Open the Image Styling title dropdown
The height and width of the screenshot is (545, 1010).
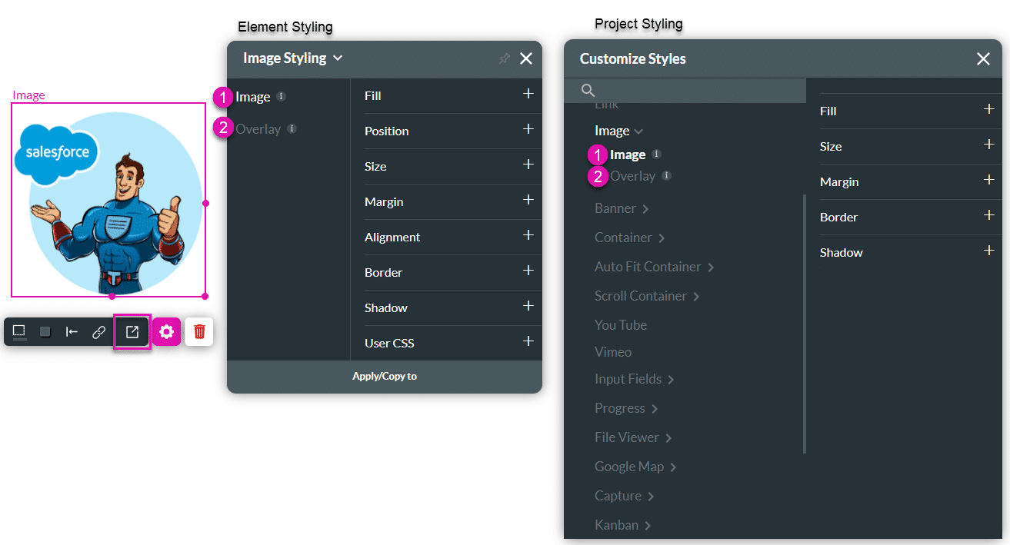coord(337,58)
